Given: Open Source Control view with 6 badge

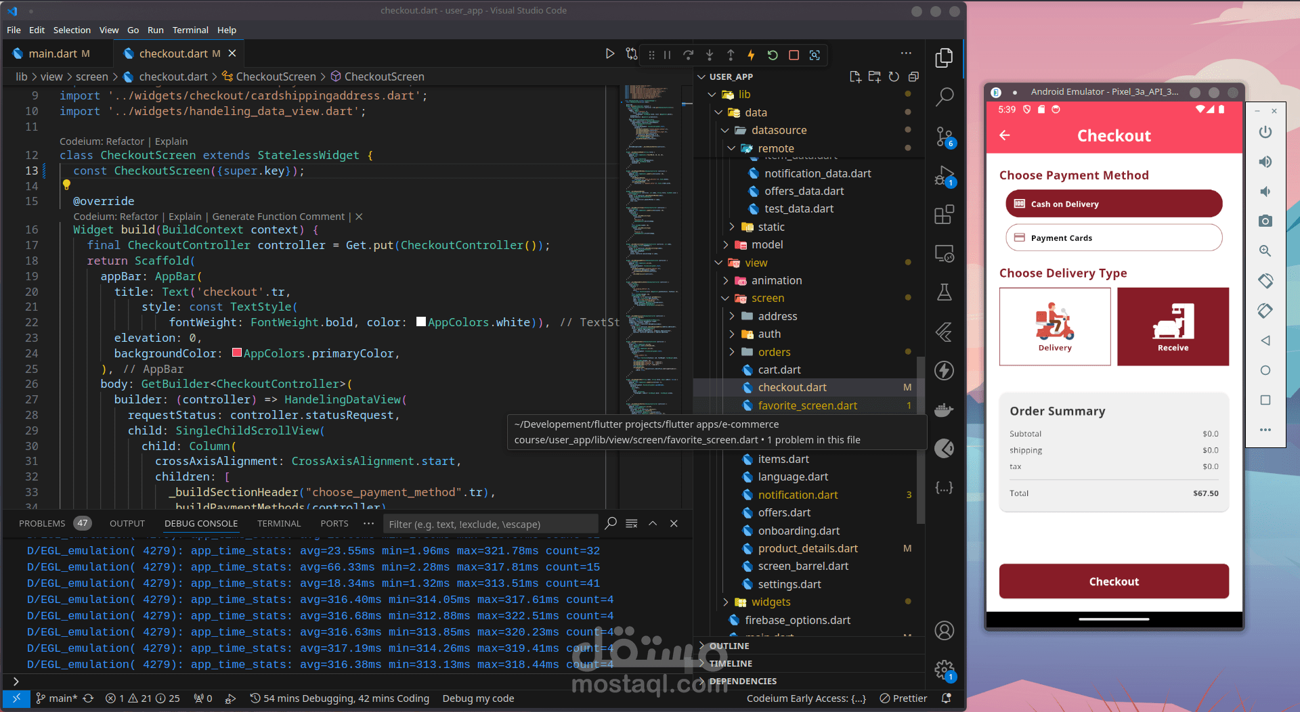Looking at the screenshot, I should pyautogui.click(x=944, y=137).
